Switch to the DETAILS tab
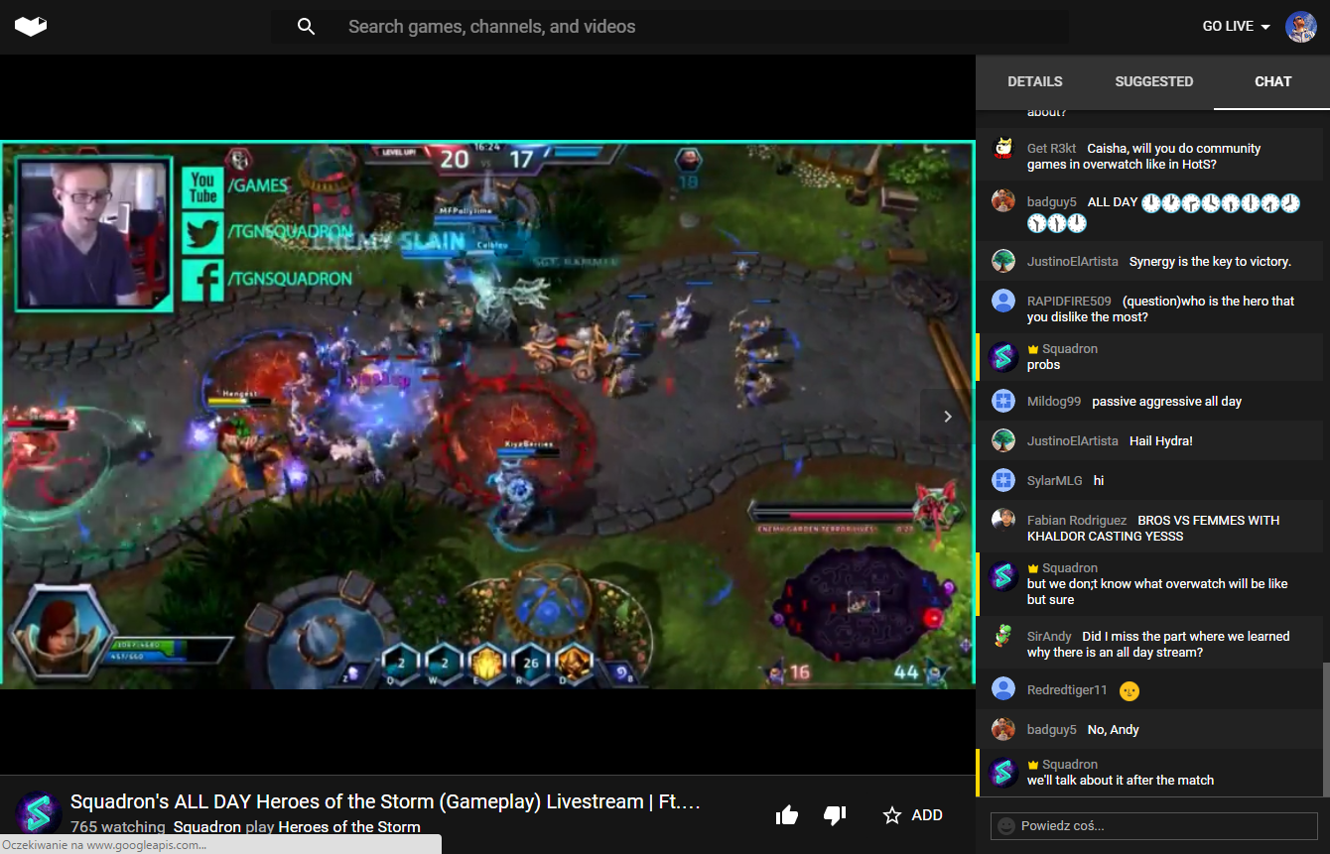This screenshot has width=1330, height=854. 1035,81
